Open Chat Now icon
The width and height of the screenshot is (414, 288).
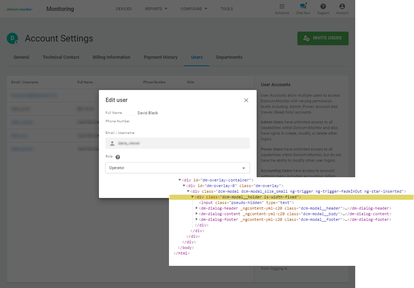click(303, 7)
